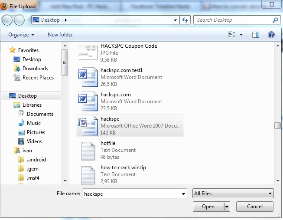
Task: Click the New folder button
Action: (60, 35)
